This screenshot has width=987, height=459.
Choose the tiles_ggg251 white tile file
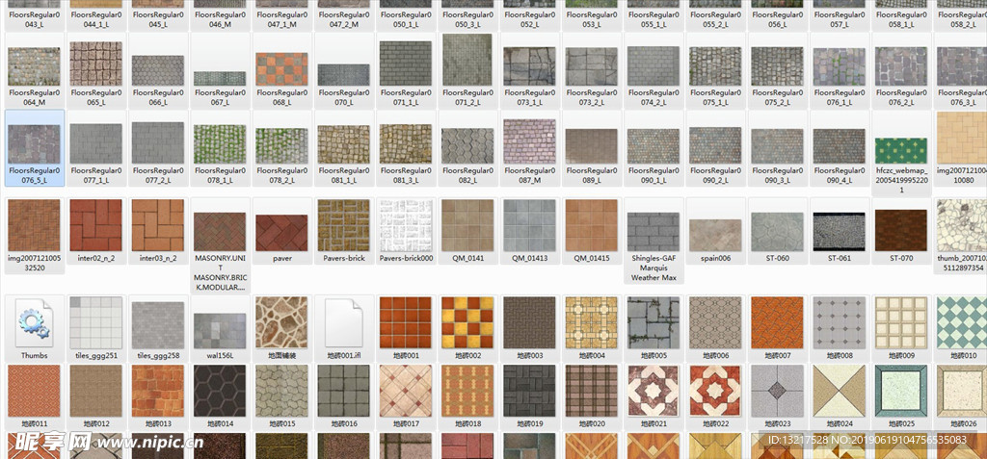pos(96,322)
